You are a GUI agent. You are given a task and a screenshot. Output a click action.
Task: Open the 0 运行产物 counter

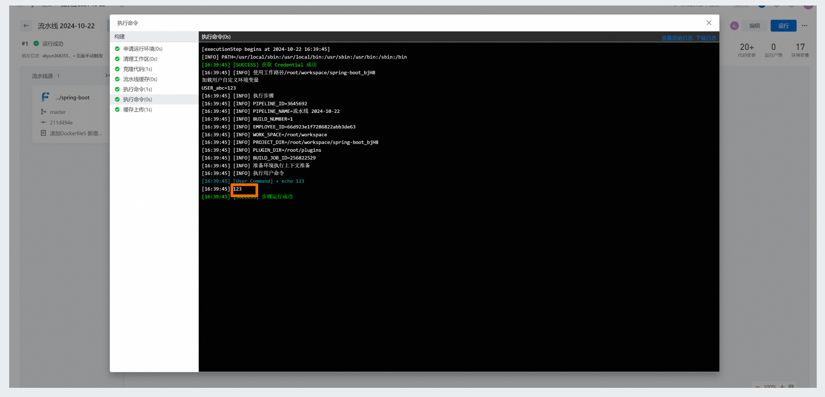(x=774, y=50)
